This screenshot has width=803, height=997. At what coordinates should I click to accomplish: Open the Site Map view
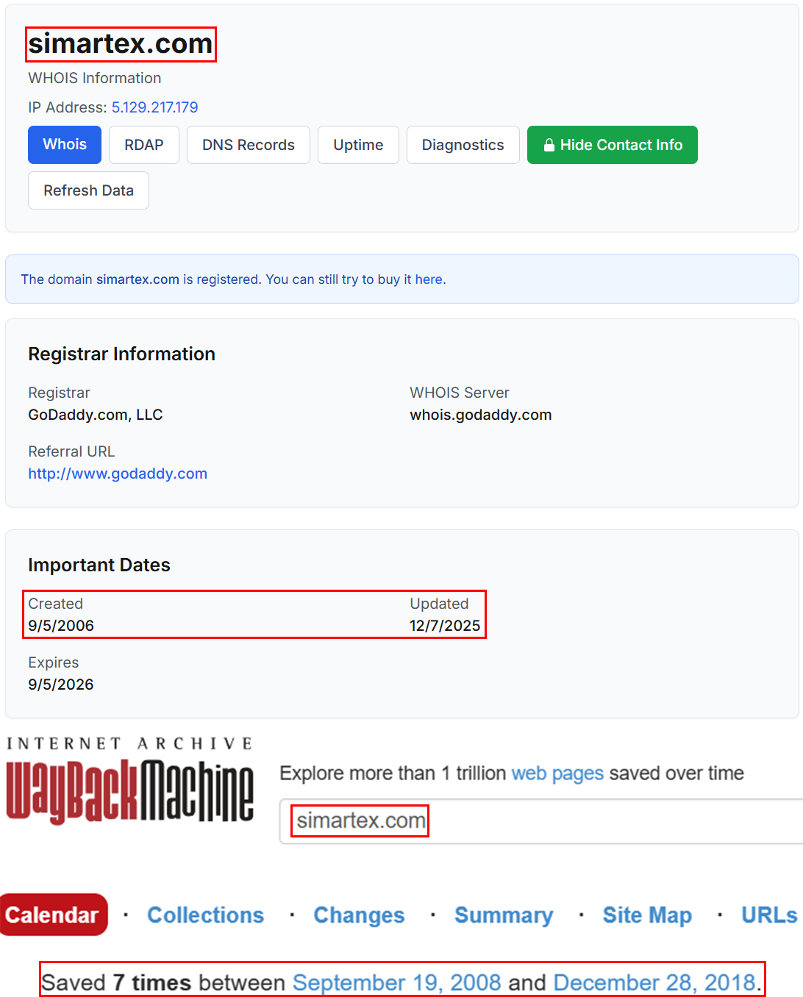point(646,914)
